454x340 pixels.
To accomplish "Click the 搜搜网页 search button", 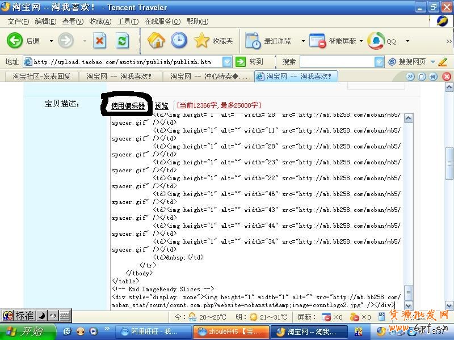I will pyautogui.click(x=412, y=62).
